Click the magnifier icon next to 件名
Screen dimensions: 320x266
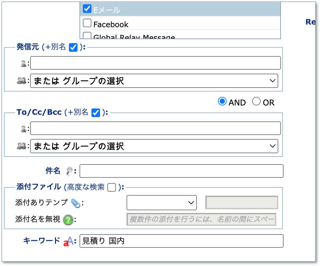(x=69, y=171)
